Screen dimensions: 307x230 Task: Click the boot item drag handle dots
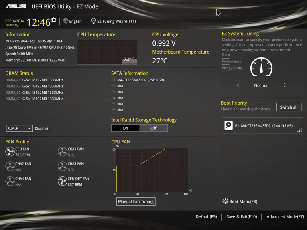pyautogui.click(x=299, y=130)
